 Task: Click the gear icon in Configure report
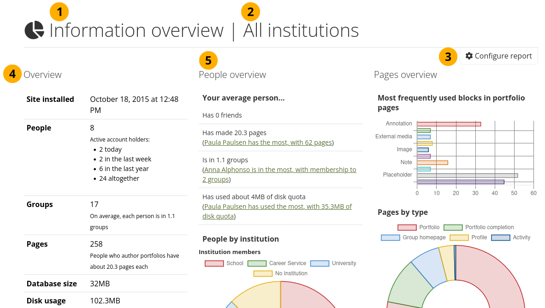pyautogui.click(x=469, y=56)
